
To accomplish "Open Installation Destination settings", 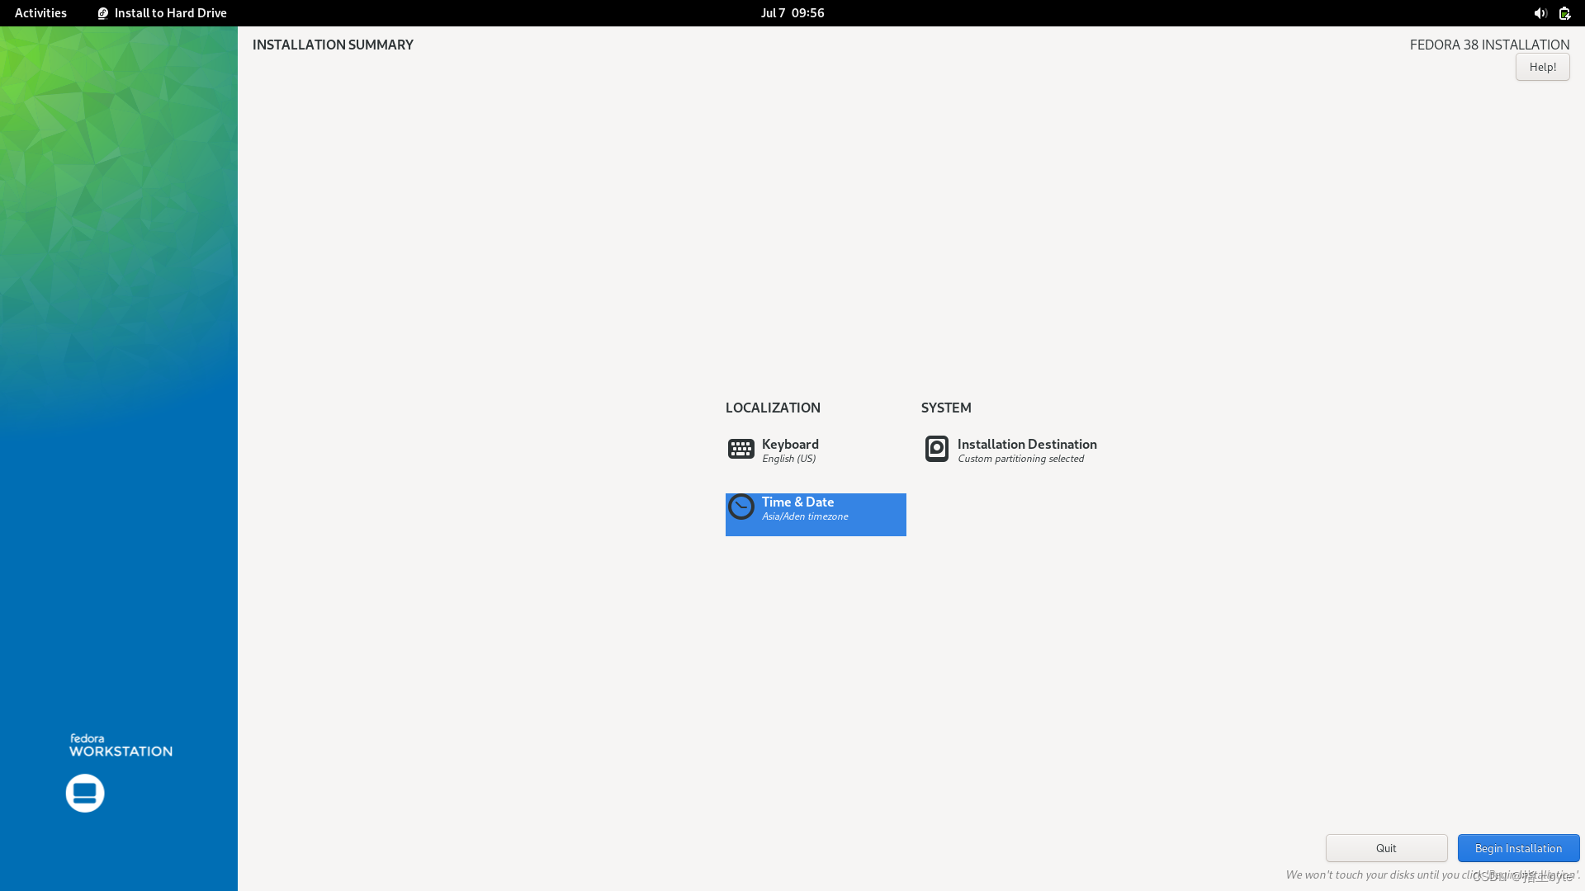I will click(1027, 445).
